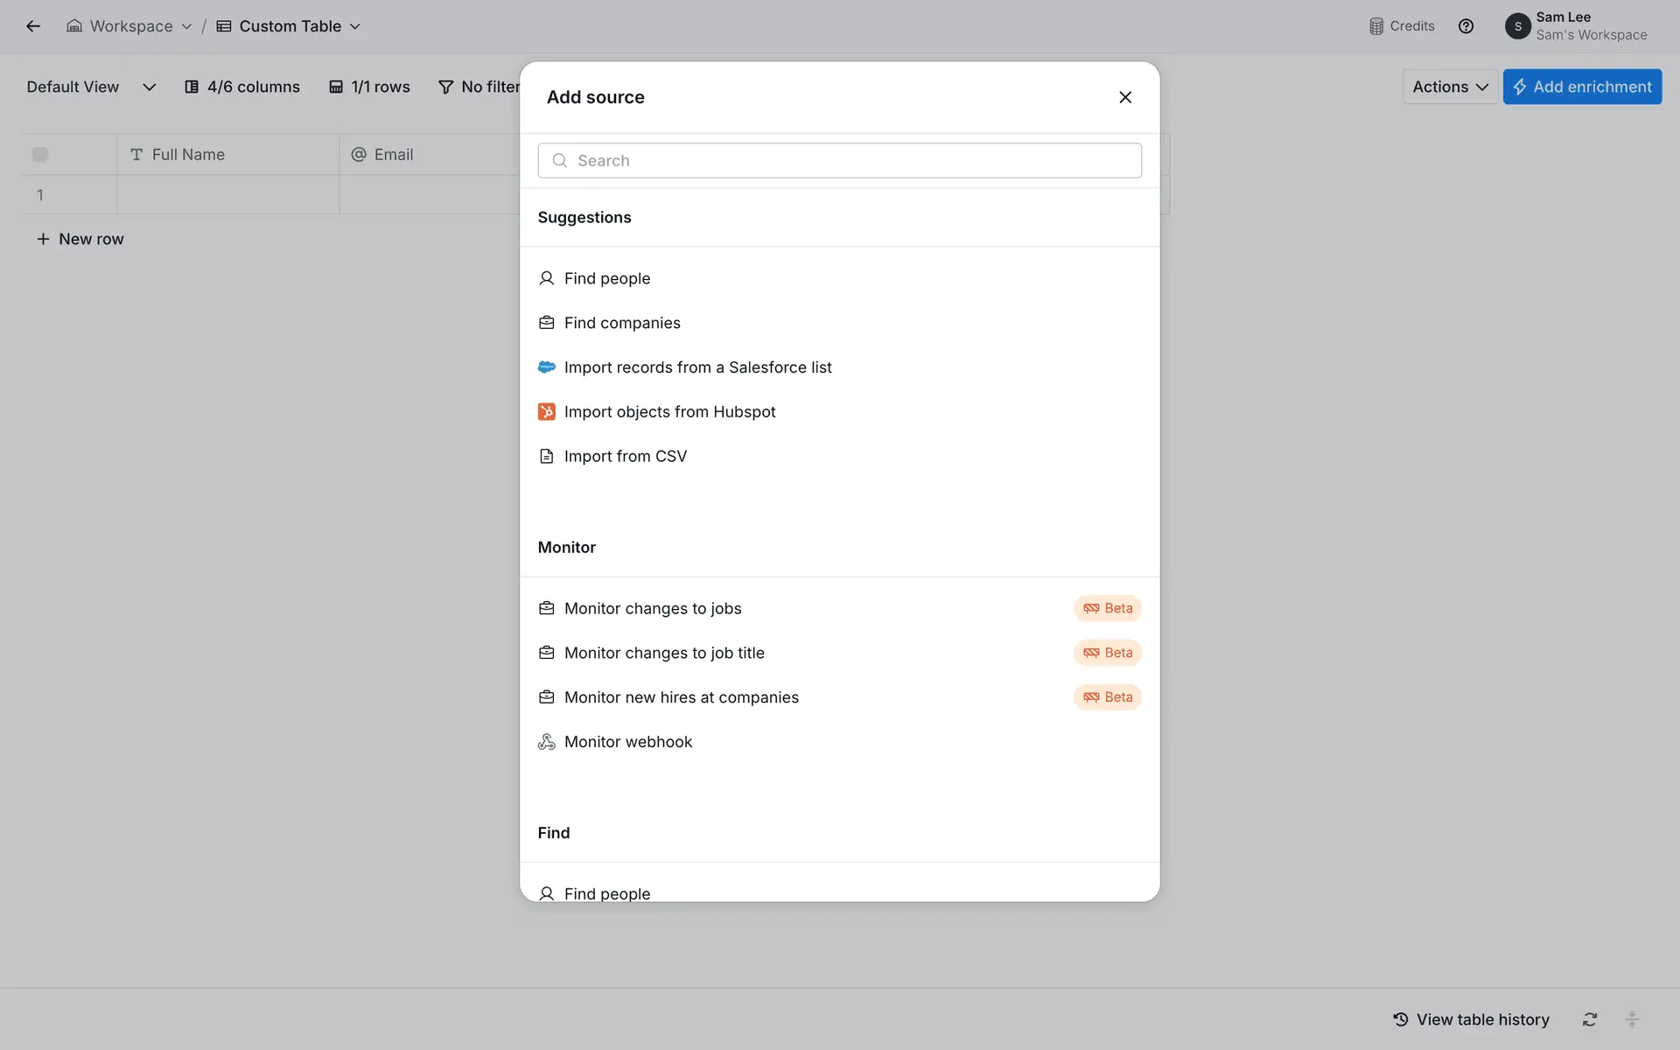Open the help question mark icon

pyautogui.click(x=1466, y=26)
